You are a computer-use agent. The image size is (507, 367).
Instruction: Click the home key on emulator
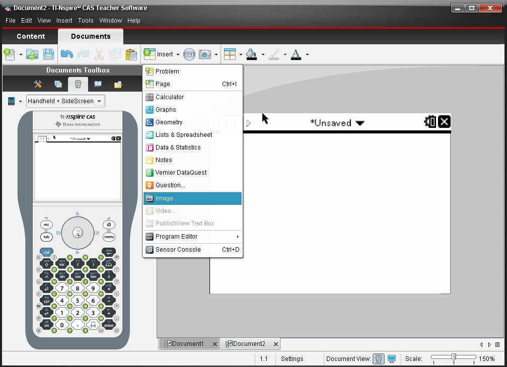pyautogui.click(x=109, y=225)
